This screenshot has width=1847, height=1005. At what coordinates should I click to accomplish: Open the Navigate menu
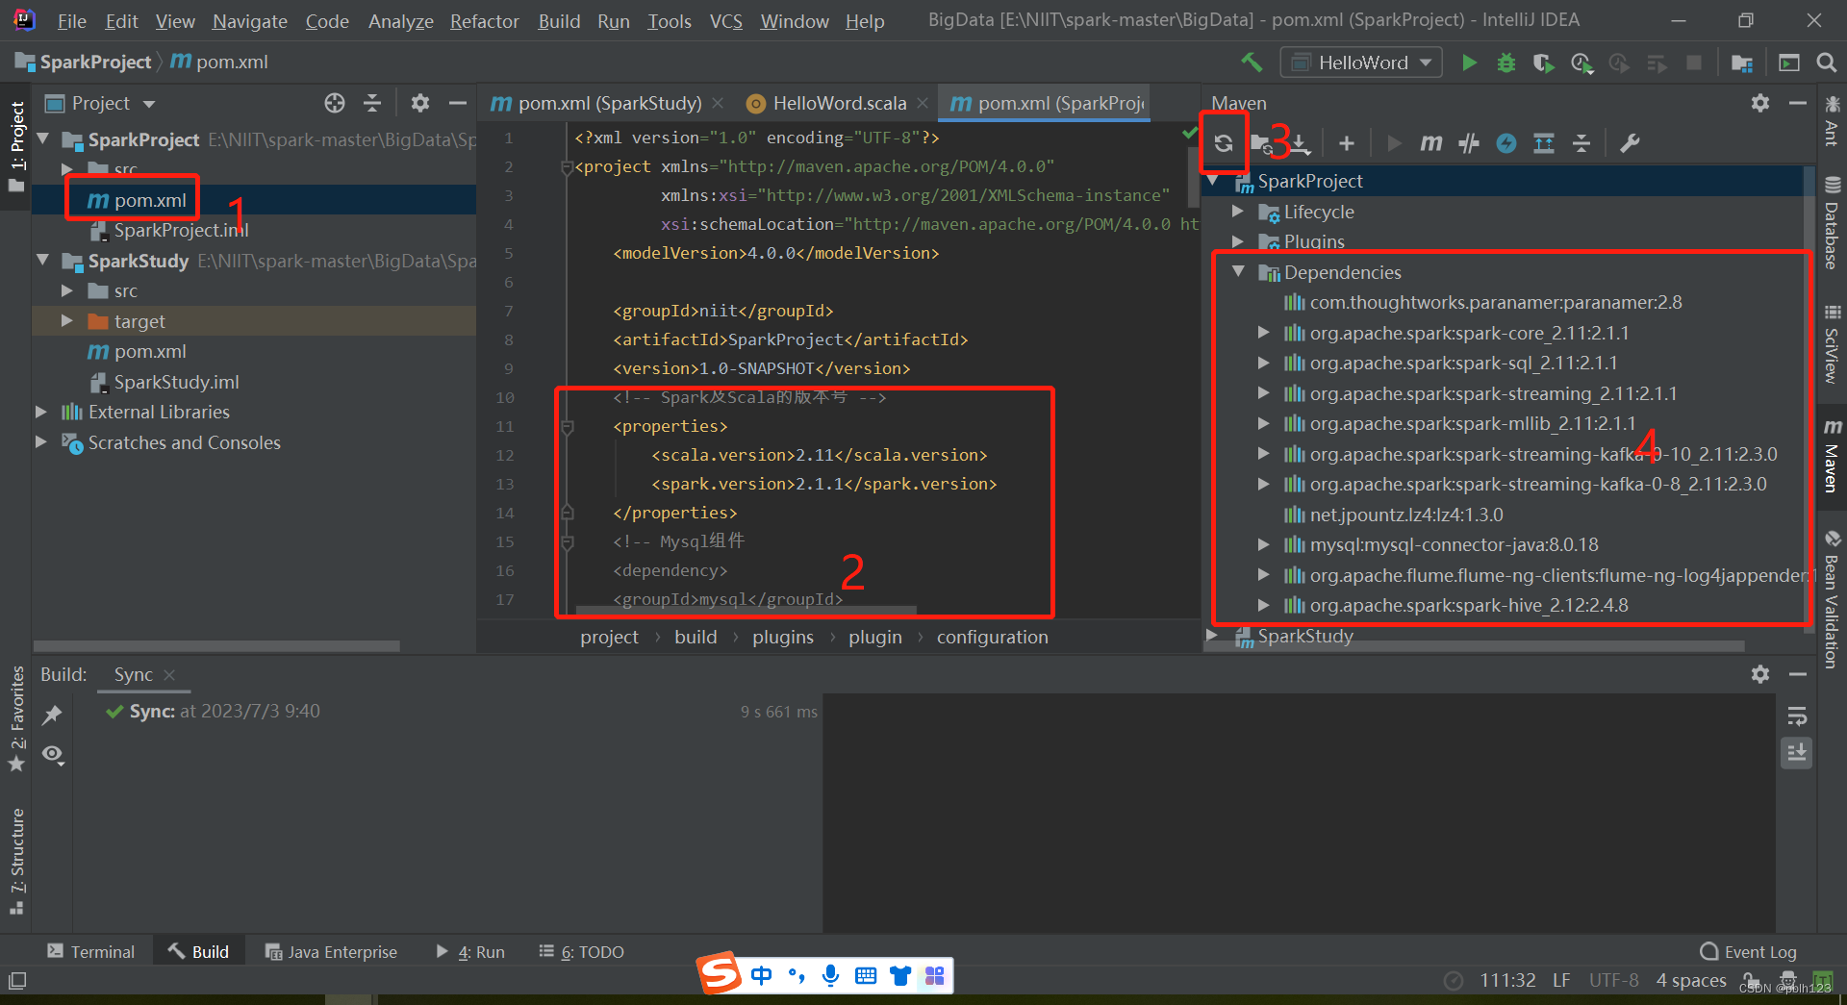[250, 21]
